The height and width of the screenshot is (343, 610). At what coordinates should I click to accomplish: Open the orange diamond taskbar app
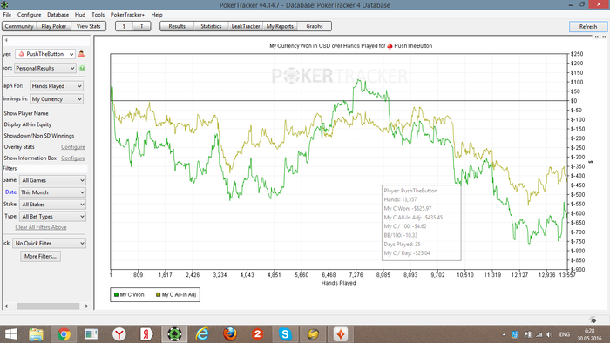point(341,334)
